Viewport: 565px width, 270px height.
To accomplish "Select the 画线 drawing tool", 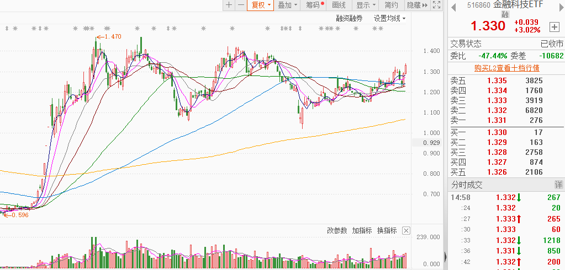I will (339, 5).
